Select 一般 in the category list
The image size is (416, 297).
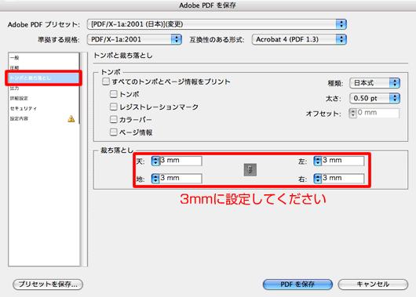(x=44, y=57)
